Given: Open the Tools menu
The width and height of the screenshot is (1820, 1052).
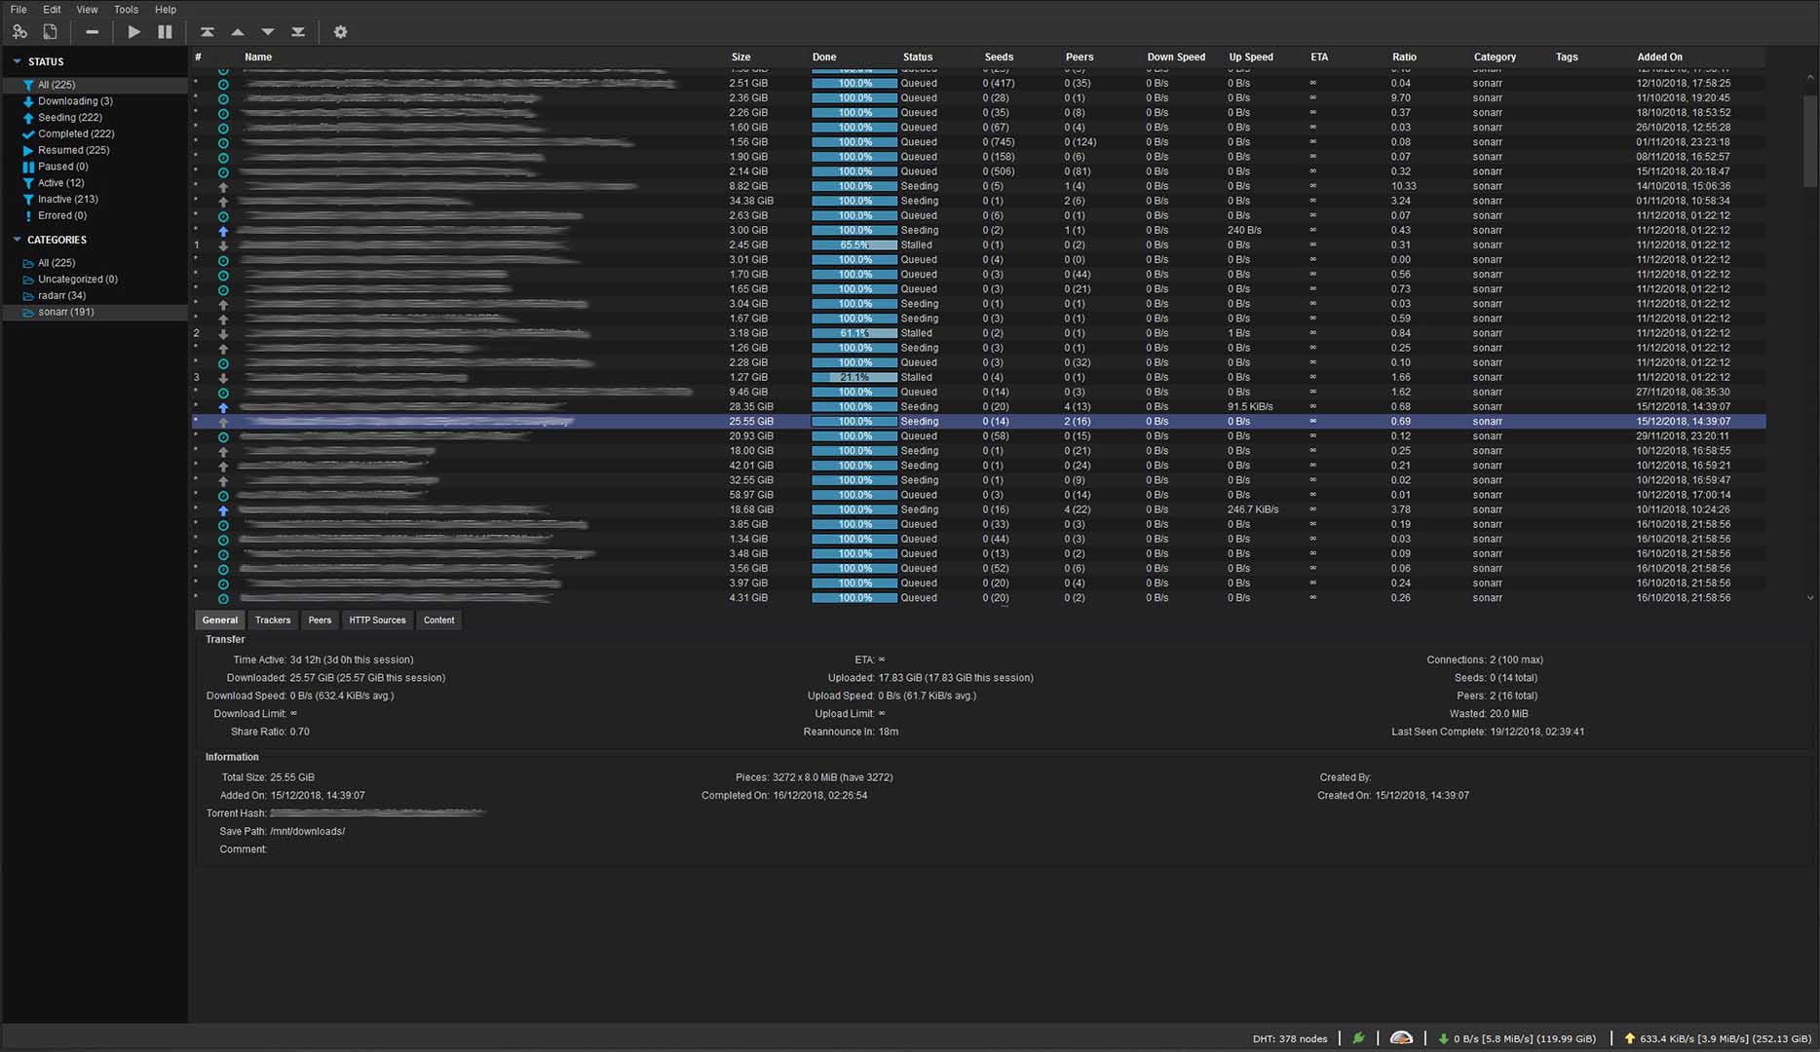Looking at the screenshot, I should coord(126,9).
